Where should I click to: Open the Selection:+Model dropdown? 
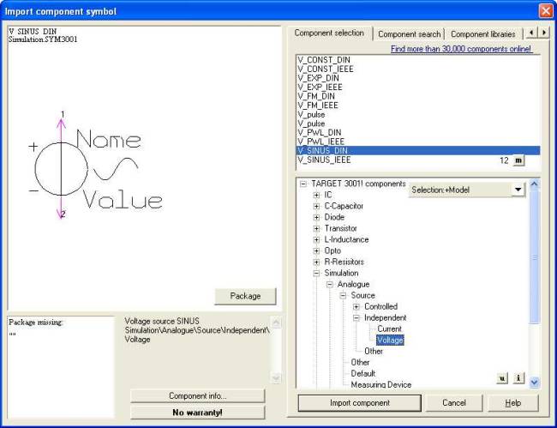click(518, 190)
